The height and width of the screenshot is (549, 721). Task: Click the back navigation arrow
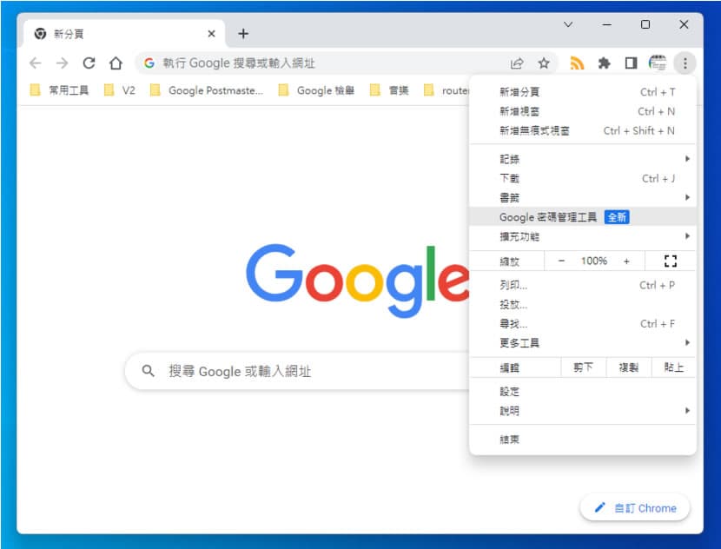[36, 63]
